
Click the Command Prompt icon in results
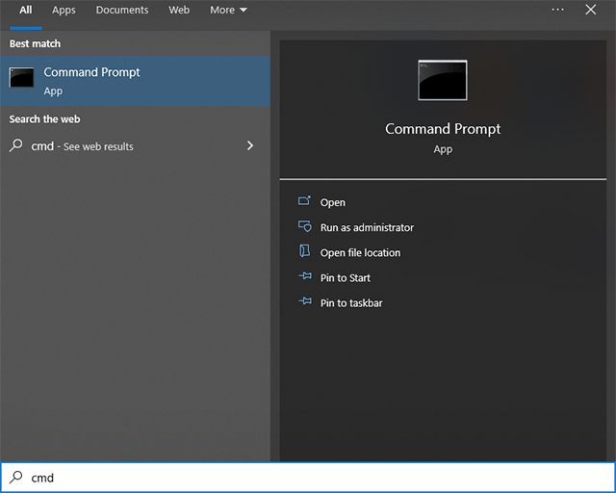(21, 77)
